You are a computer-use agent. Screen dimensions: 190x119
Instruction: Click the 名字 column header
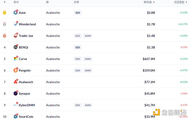[16, 2]
